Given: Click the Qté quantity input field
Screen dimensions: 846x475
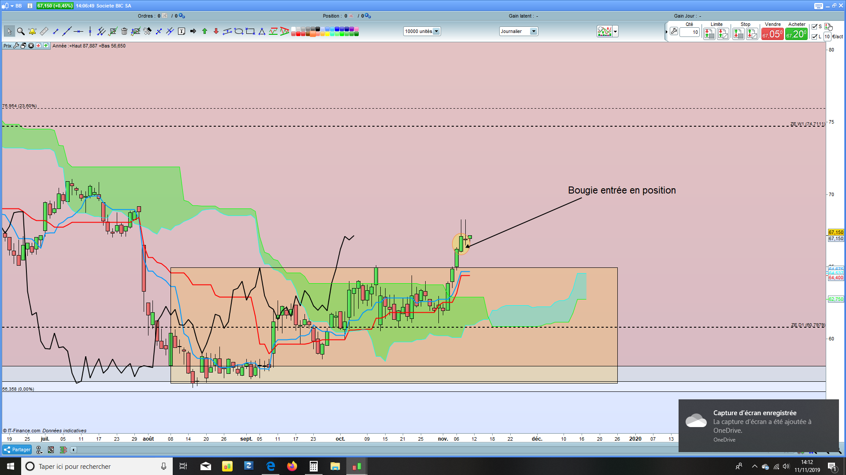Looking at the screenshot, I should pos(690,32).
